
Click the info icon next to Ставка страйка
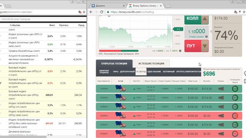click(206, 37)
